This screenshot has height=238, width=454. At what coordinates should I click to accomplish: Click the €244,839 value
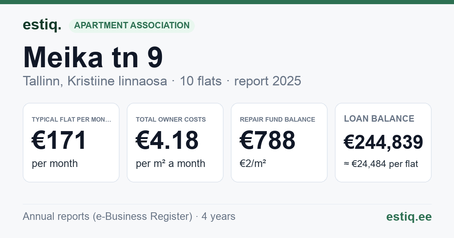click(x=383, y=142)
